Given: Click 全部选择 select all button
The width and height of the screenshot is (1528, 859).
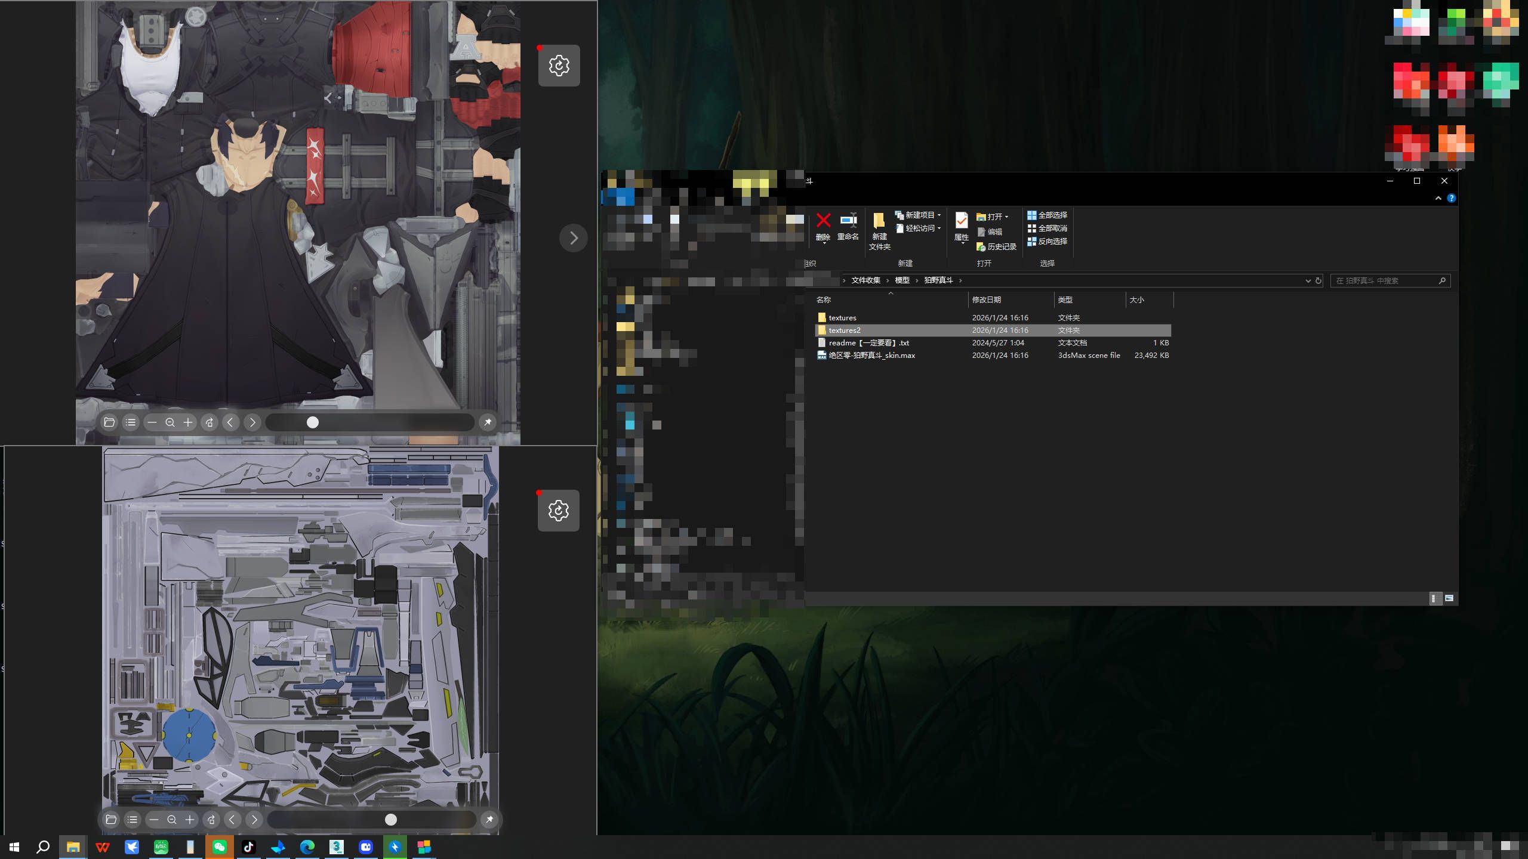Looking at the screenshot, I should (x=1047, y=215).
